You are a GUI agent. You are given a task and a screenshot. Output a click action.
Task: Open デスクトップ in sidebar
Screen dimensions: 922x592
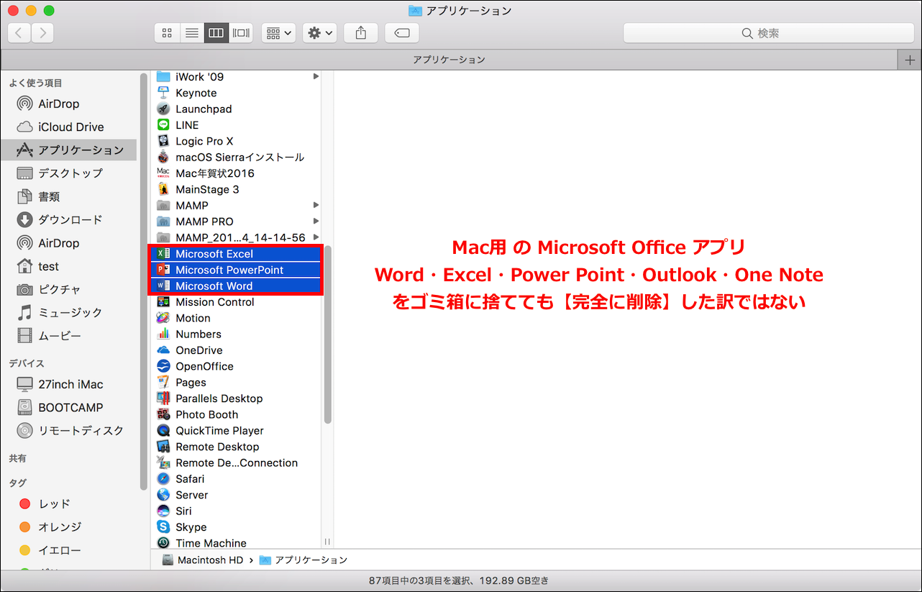(70, 173)
